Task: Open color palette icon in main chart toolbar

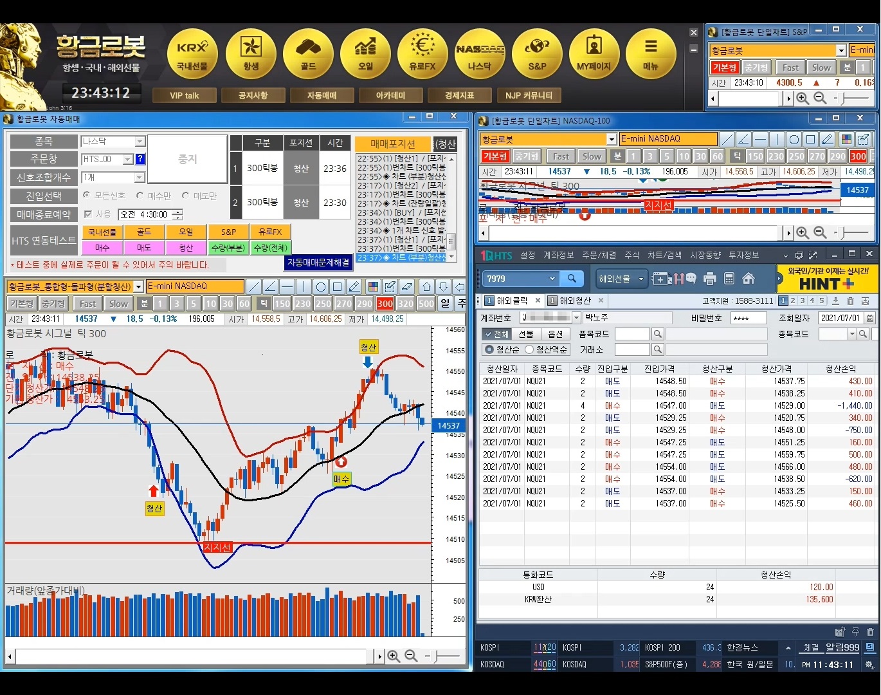Action: (x=373, y=286)
